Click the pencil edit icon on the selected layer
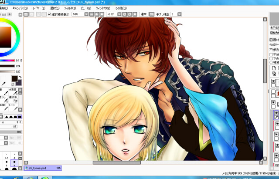Screen dimensions: 279x179 276,117
